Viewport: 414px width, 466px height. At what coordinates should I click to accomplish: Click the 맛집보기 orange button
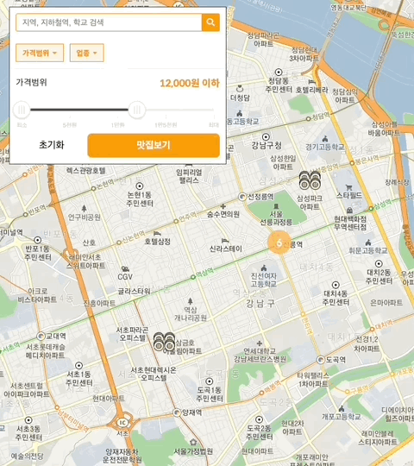(154, 145)
